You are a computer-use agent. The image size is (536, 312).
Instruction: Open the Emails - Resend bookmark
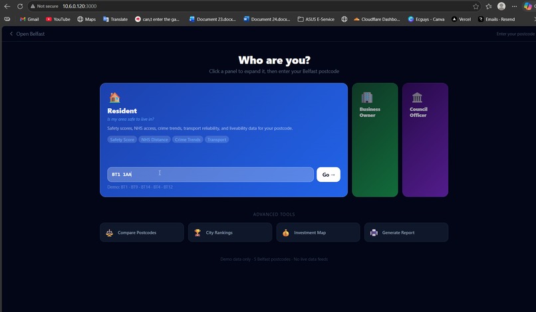click(x=496, y=19)
